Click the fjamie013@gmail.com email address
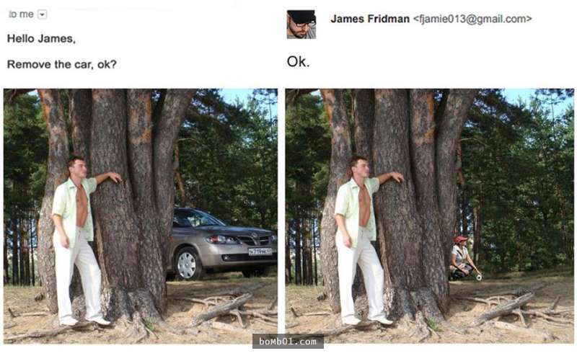The height and width of the screenshot is (356, 577). (x=472, y=19)
